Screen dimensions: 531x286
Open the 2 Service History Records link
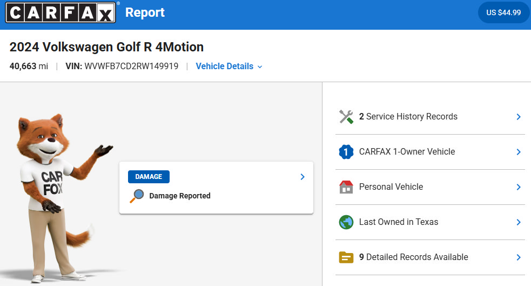[408, 117]
